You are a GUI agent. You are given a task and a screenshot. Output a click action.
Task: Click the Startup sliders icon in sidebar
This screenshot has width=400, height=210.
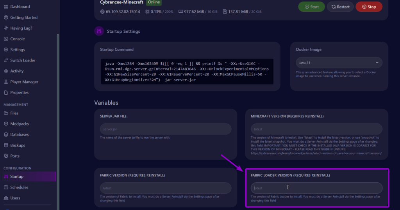[6, 176]
